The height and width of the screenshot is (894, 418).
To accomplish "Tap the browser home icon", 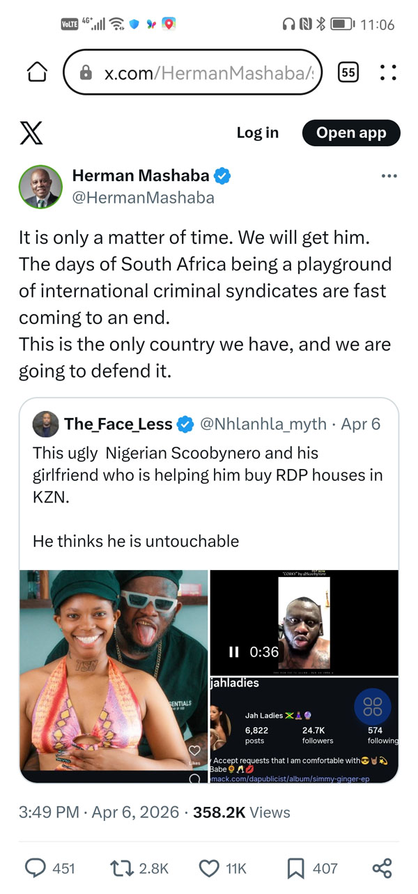I will (36, 72).
